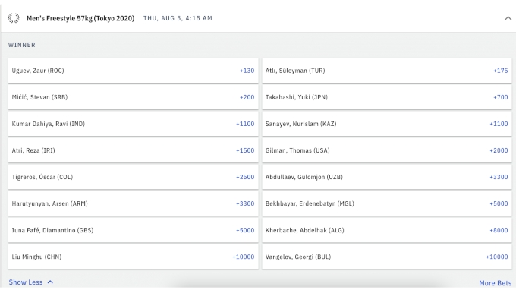516x290 pixels.
Task: Select Atlı, Süleyman (TUR) at +175
Action: click(x=387, y=71)
